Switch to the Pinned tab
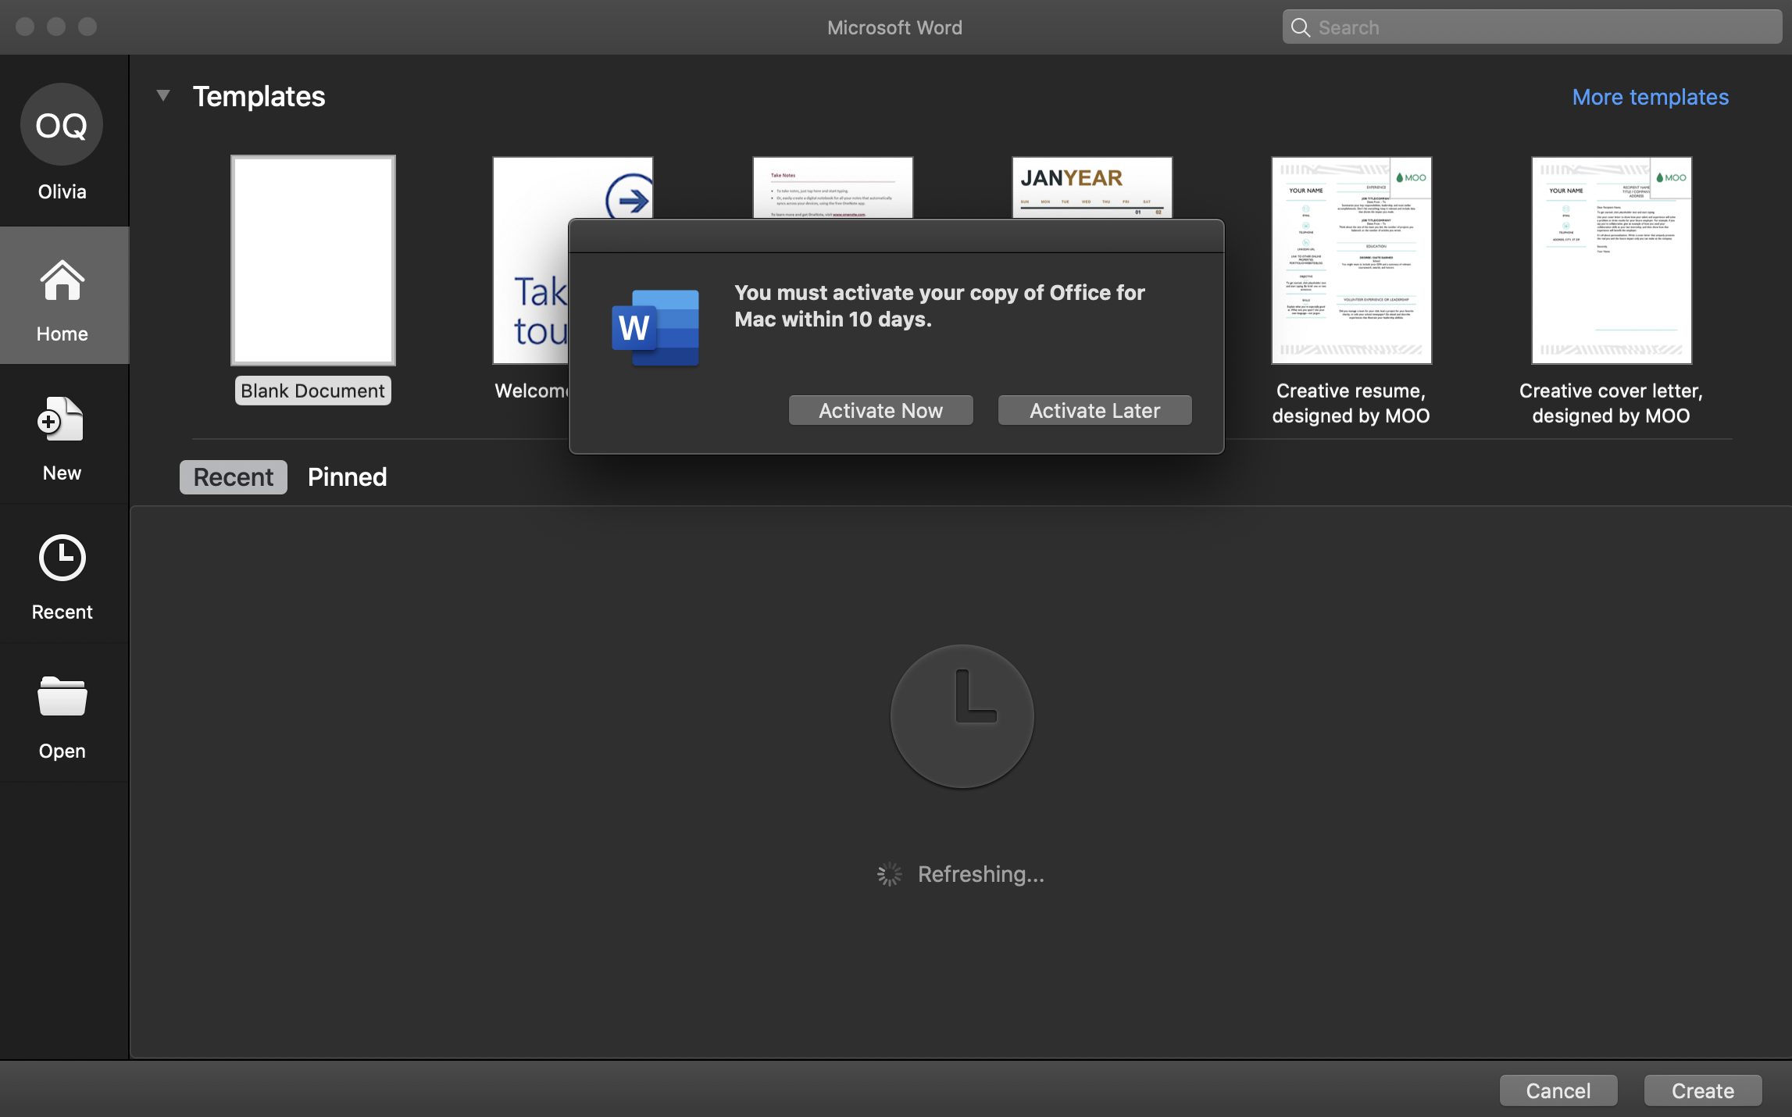 coord(347,476)
